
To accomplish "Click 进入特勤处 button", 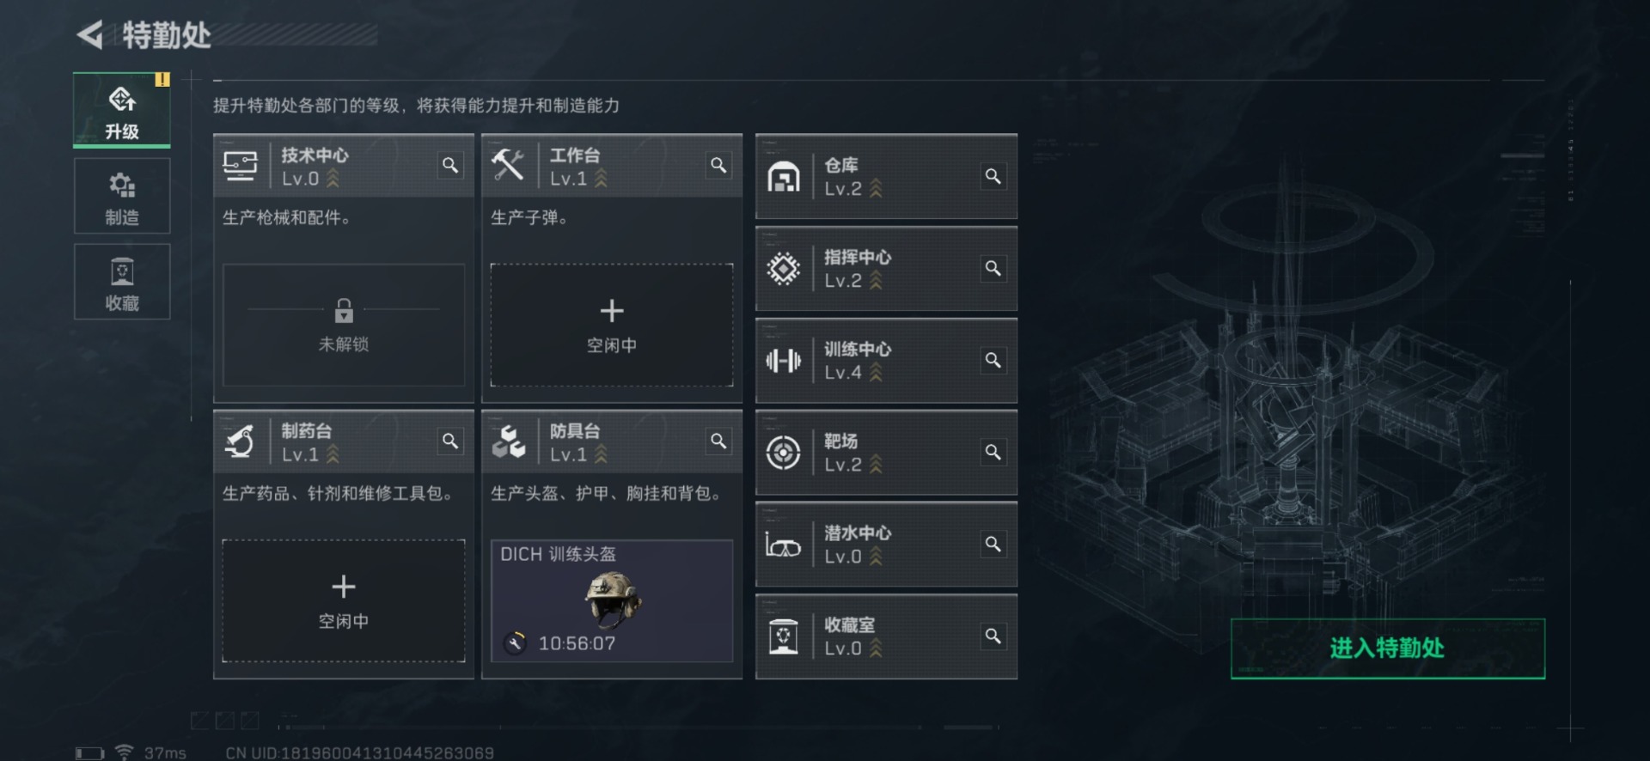I will pos(1388,648).
